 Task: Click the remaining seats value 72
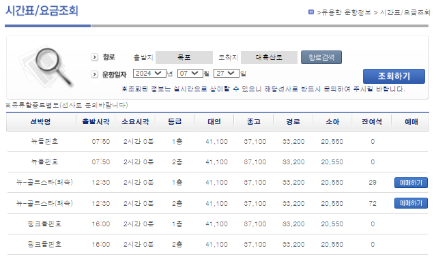pyautogui.click(x=373, y=203)
